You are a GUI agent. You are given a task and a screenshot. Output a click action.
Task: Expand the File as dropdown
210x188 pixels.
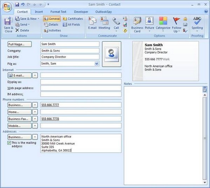pyautogui.click(x=97, y=64)
